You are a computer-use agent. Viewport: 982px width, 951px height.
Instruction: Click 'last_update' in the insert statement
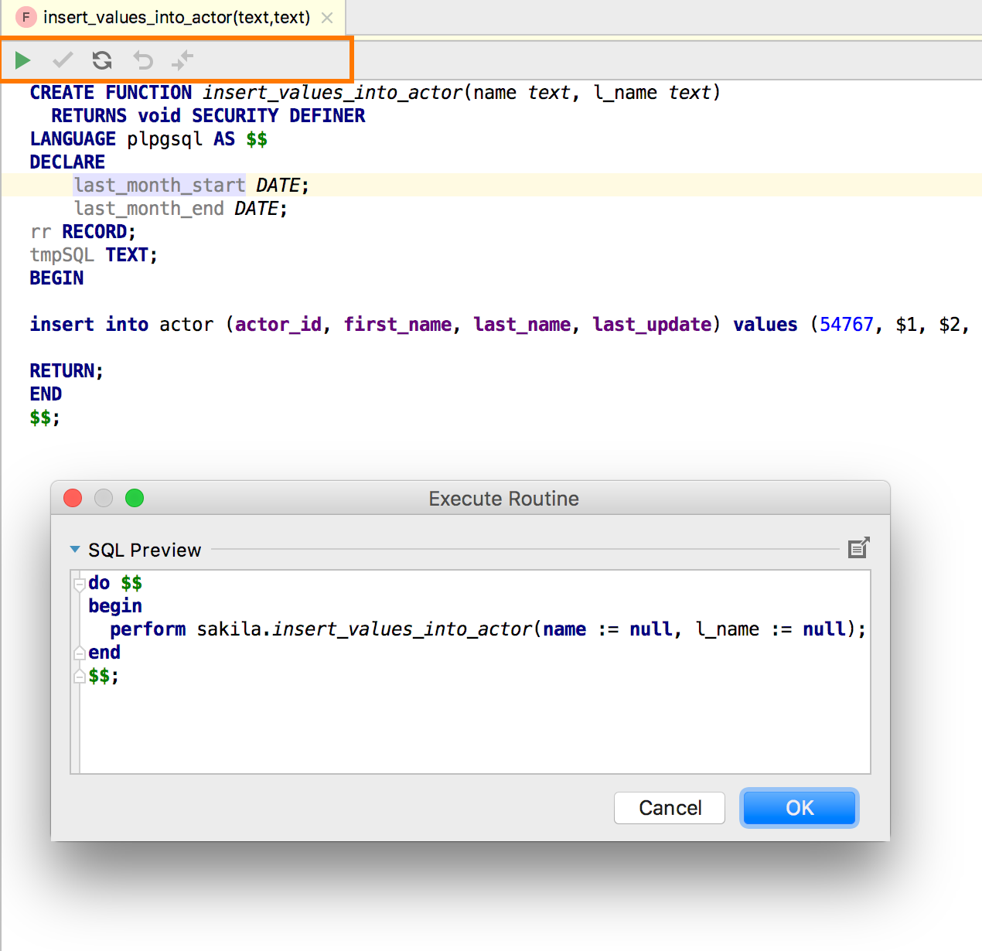pyautogui.click(x=652, y=325)
